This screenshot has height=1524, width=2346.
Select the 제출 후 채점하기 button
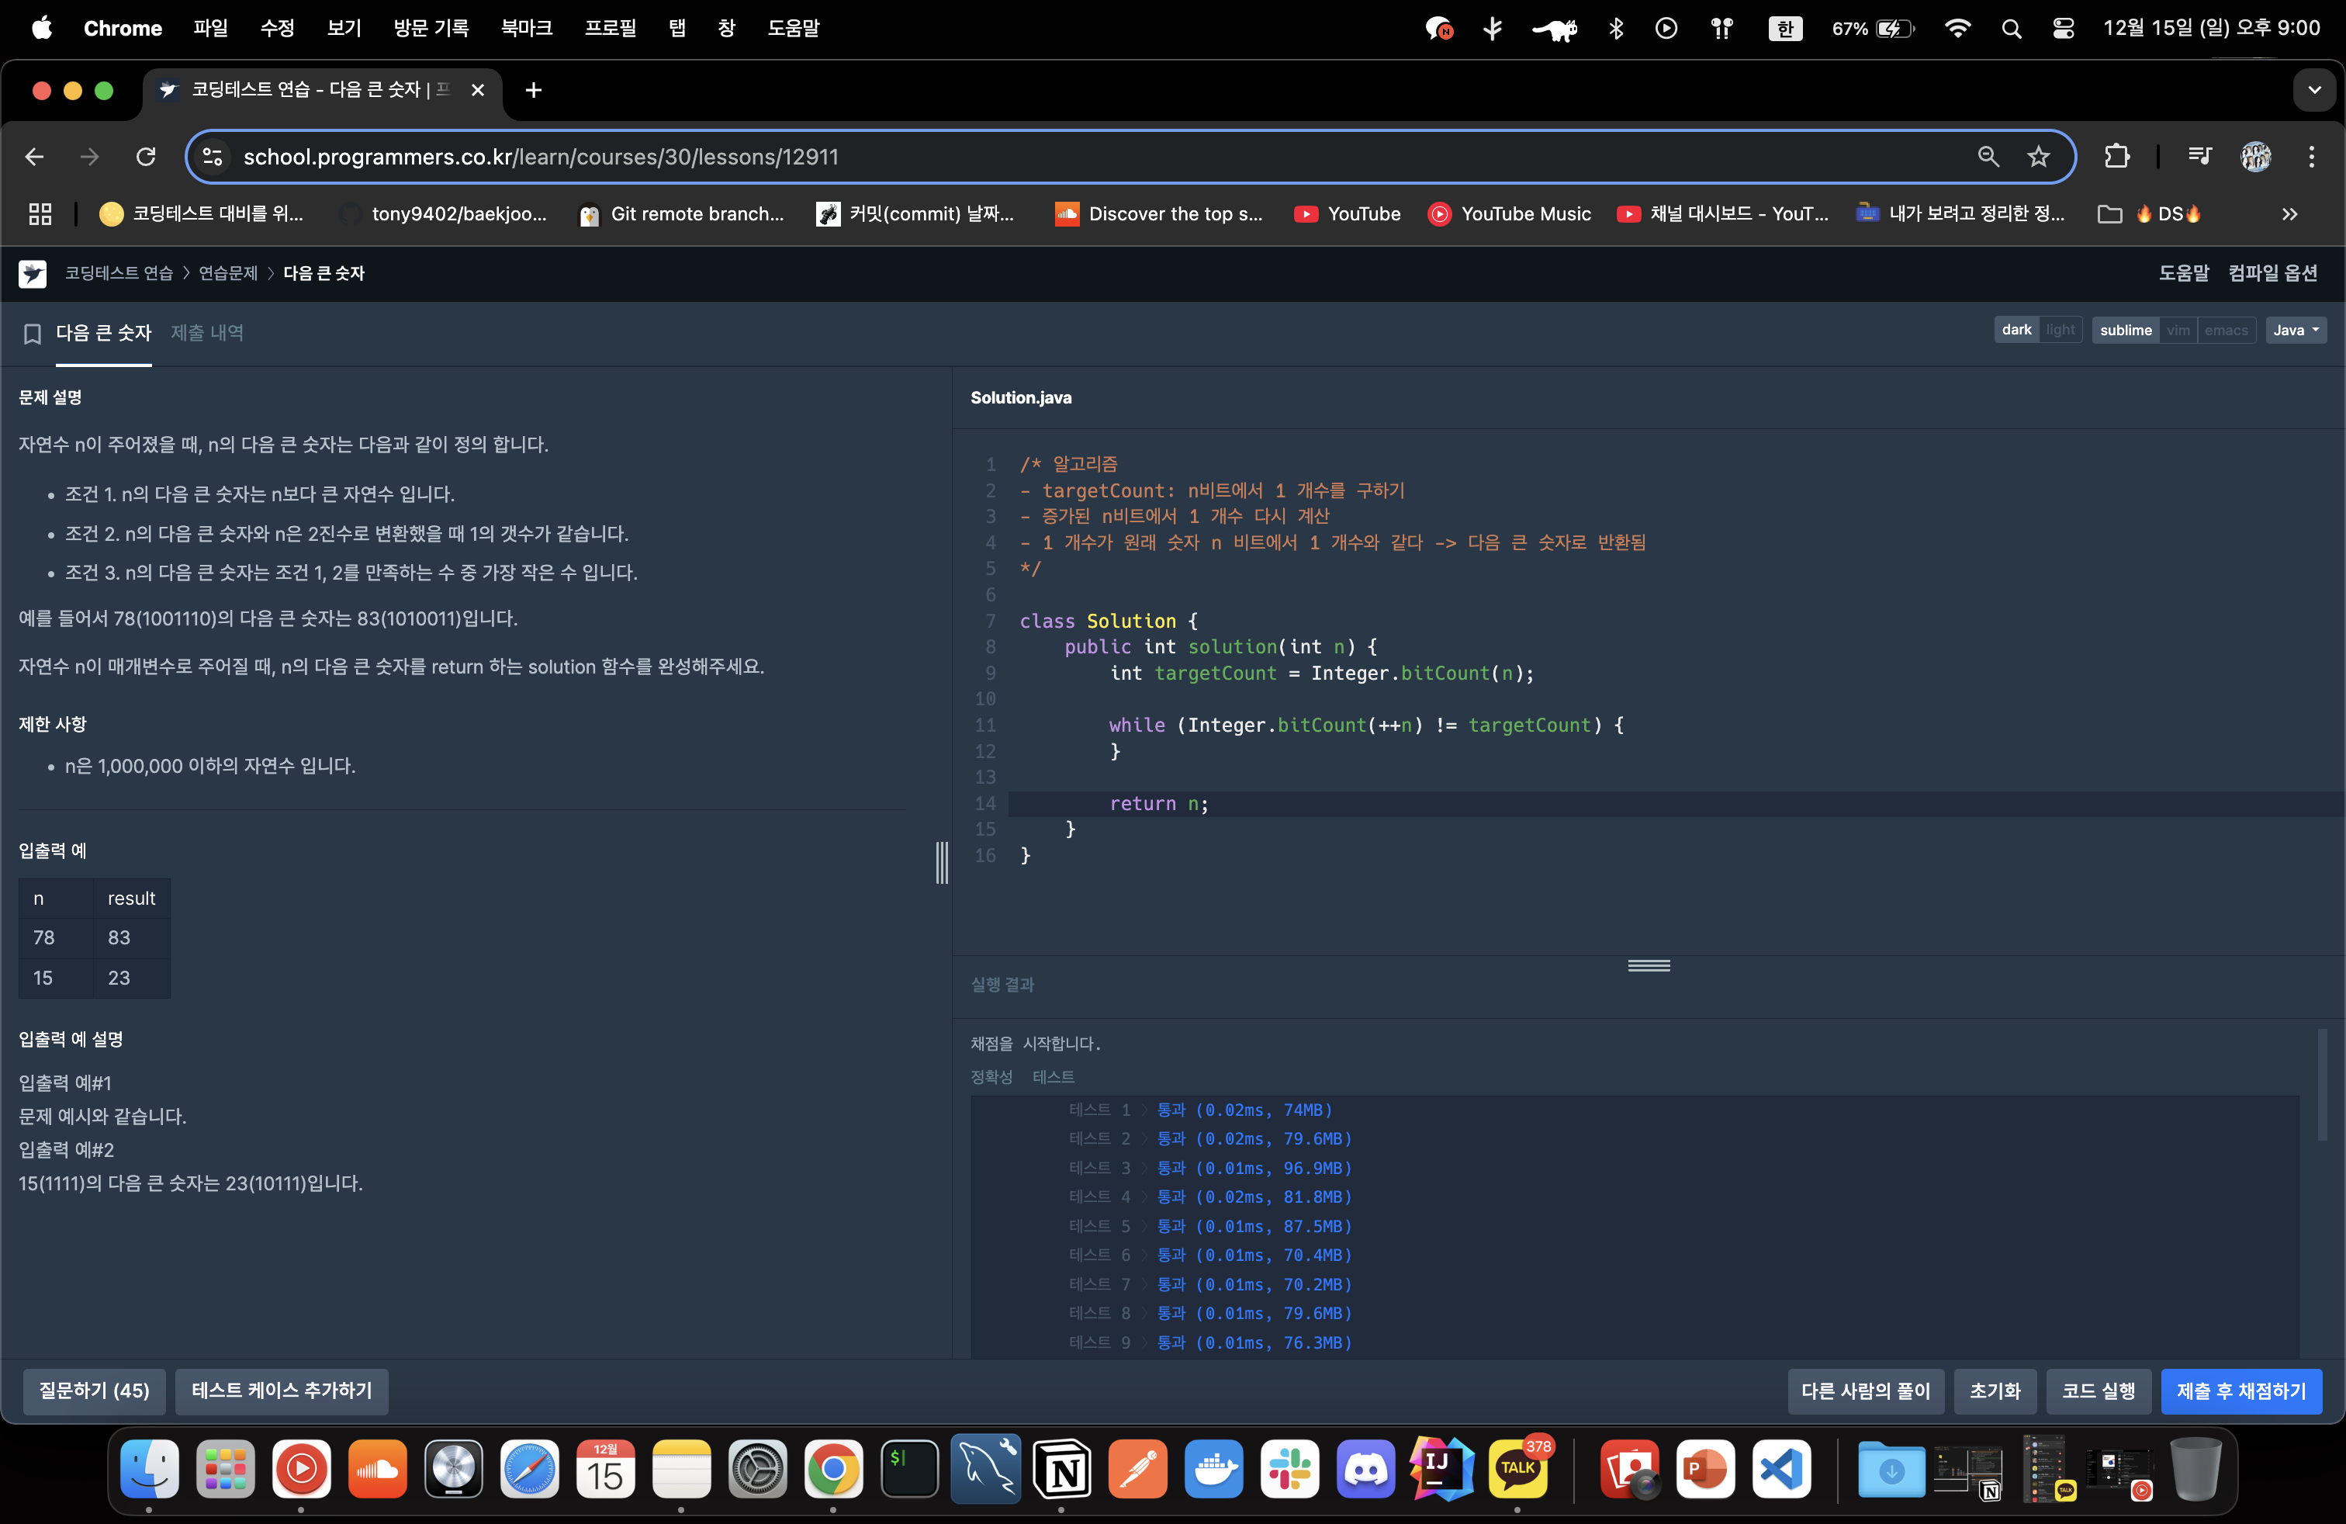click(x=2244, y=1389)
